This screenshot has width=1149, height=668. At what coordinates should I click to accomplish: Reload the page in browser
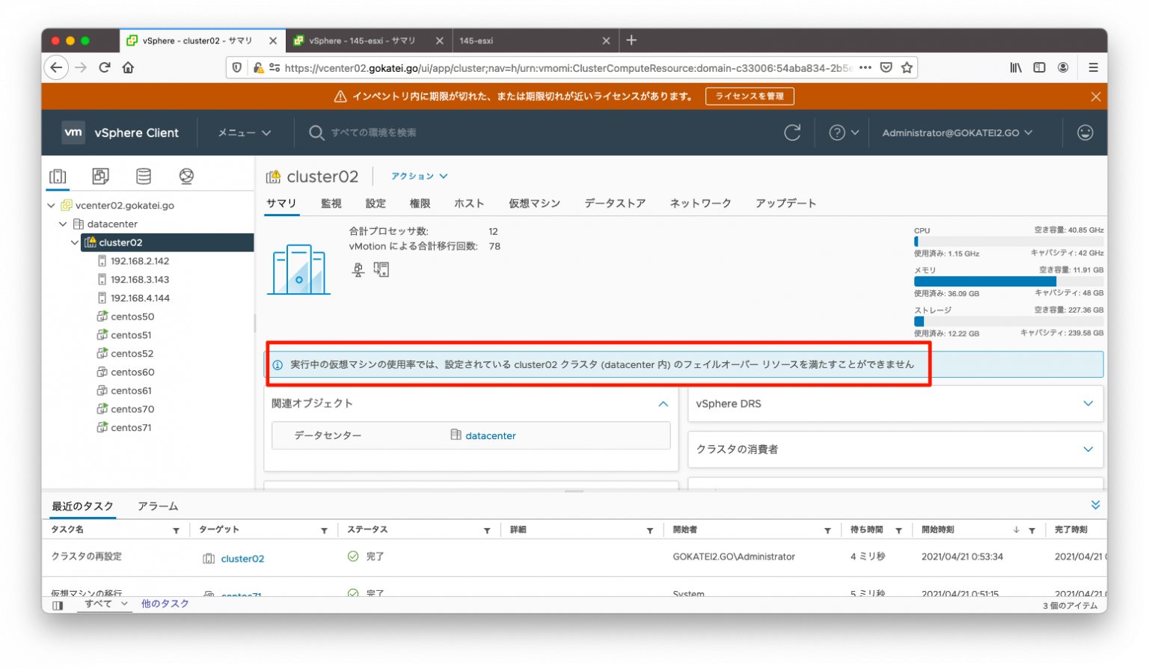click(105, 67)
